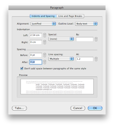Click the Right indentation stepper

pyautogui.click(x=45, y=42)
